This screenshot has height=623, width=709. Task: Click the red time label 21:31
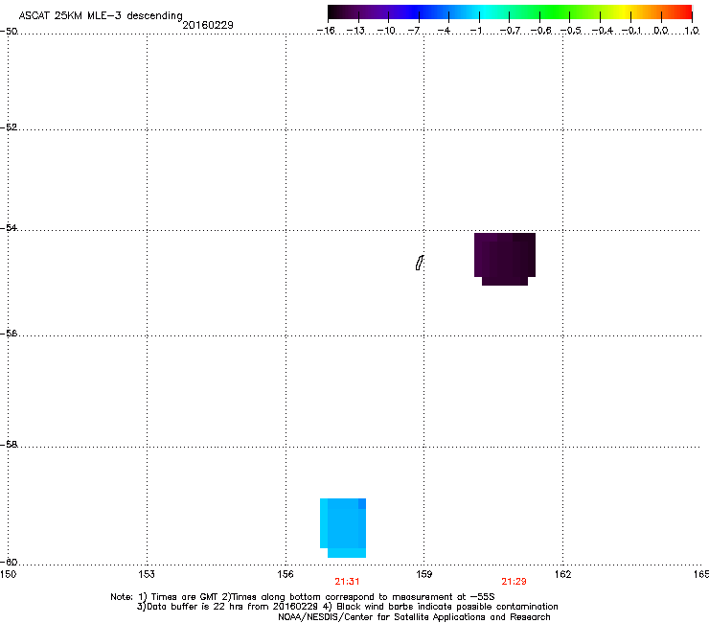point(347,582)
